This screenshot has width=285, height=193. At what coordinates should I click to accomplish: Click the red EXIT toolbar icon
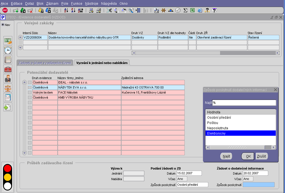pyautogui.click(x=5, y=10)
